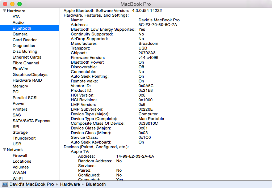Click the Bluetooth Low Energy Supported label
Viewport: 272px width, 188px height.
click(103, 29)
